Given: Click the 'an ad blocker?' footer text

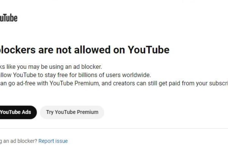Looking at the screenshot, I should [20, 141].
